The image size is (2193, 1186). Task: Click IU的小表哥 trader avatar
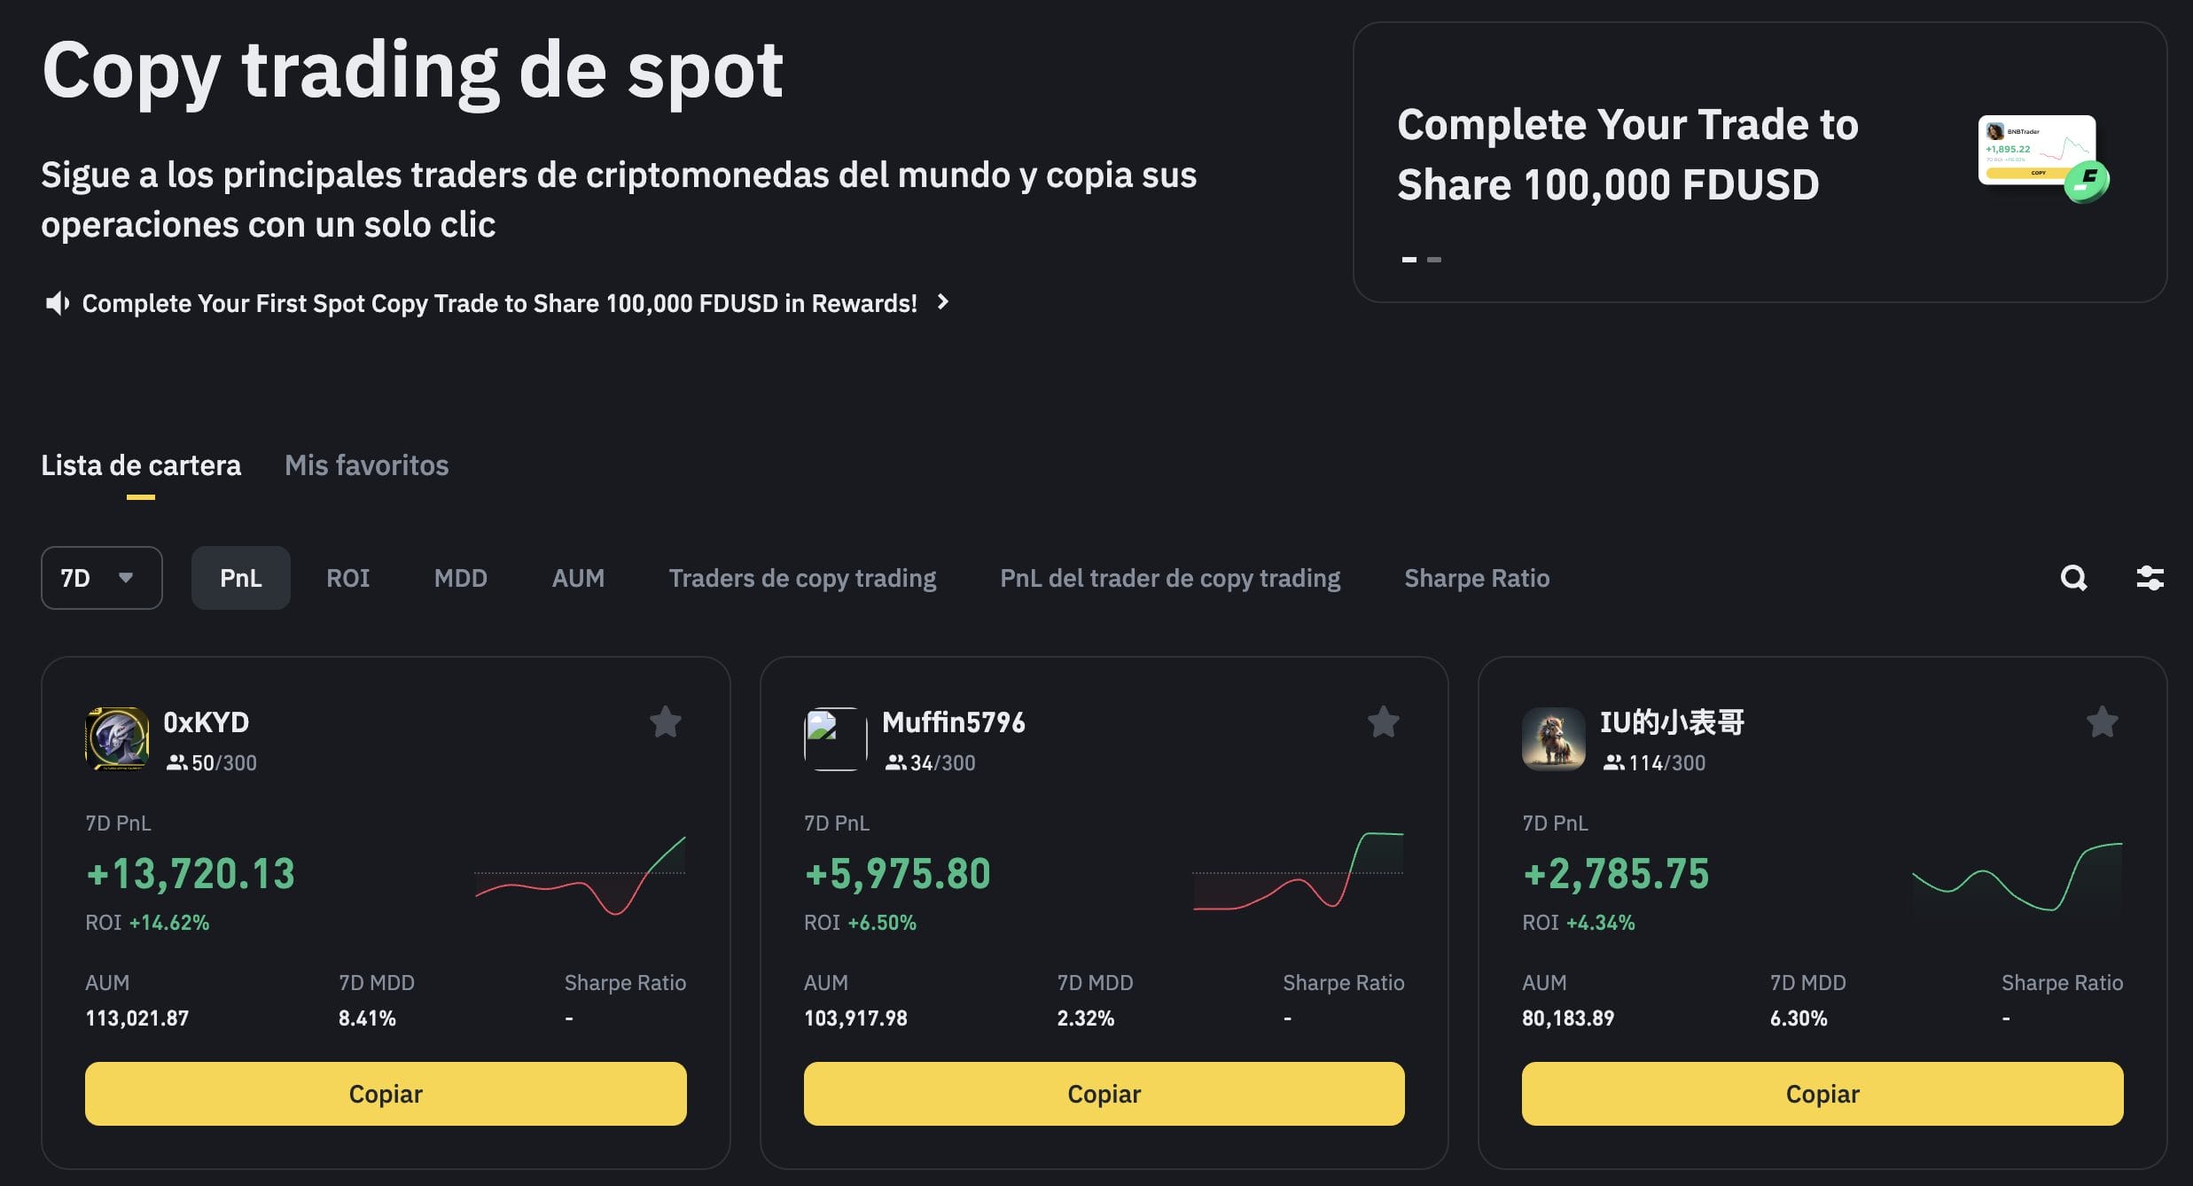1553,739
